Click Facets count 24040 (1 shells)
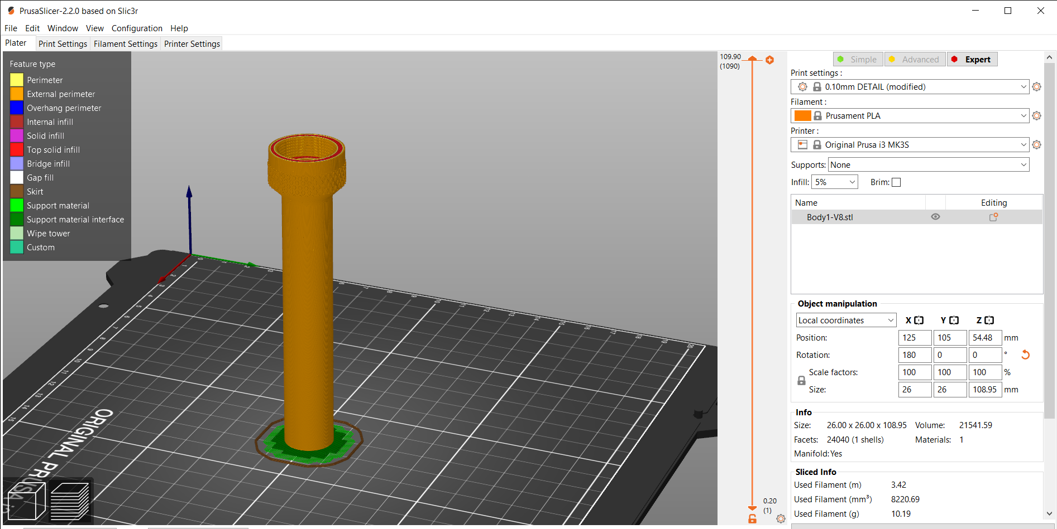This screenshot has width=1057, height=529. pos(855,440)
